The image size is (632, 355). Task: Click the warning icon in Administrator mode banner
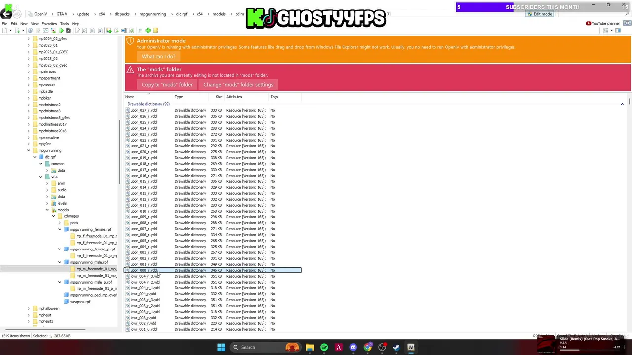(130, 42)
